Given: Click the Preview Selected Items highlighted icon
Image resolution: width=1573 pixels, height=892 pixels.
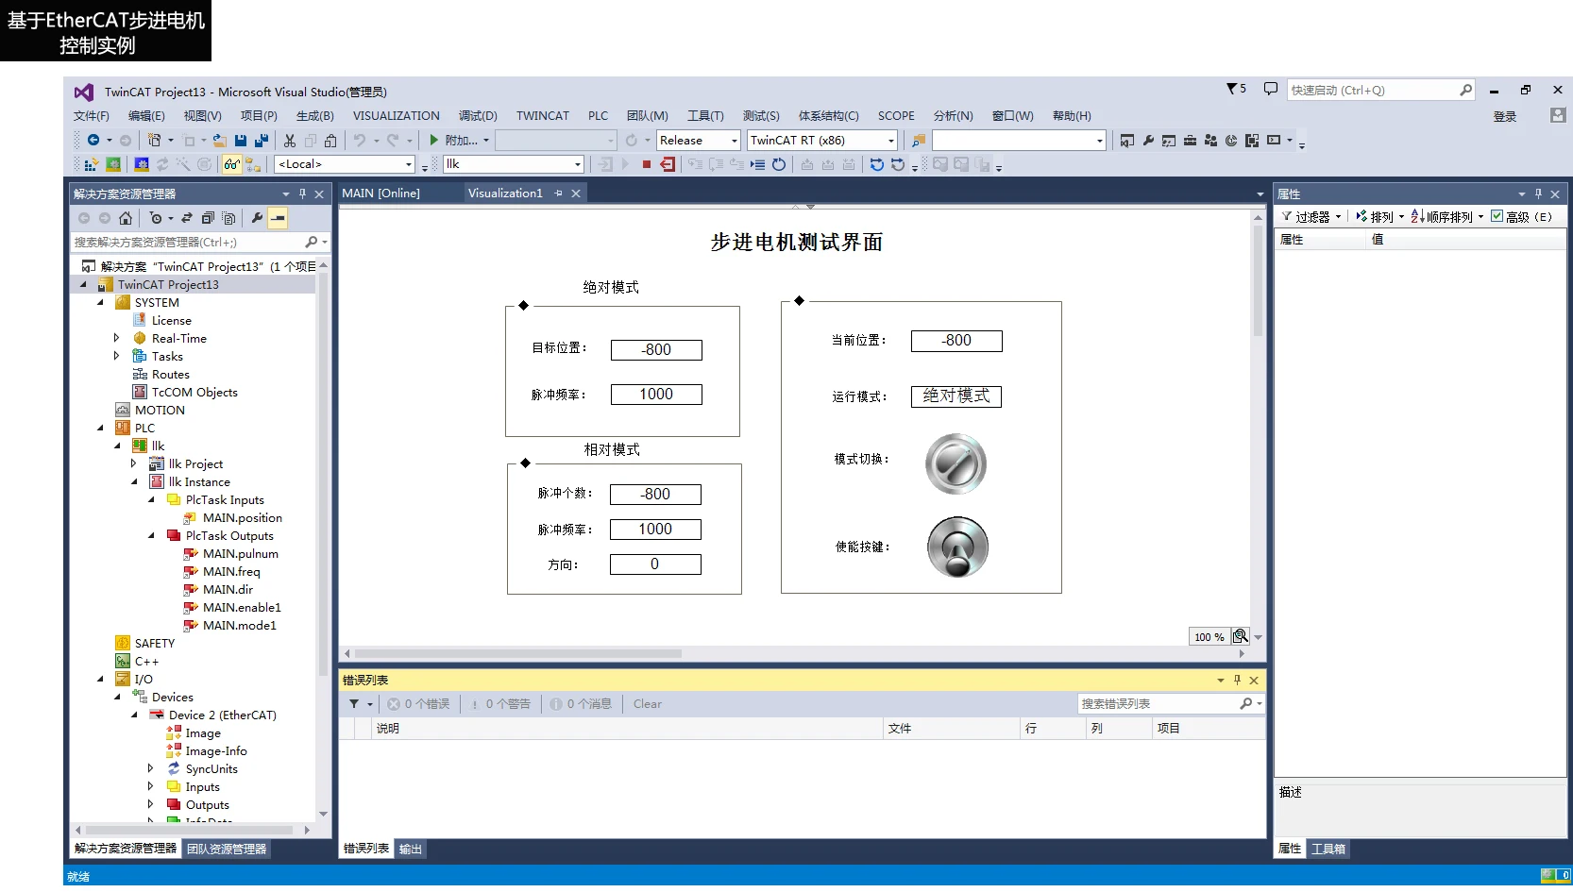Looking at the screenshot, I should click(278, 218).
